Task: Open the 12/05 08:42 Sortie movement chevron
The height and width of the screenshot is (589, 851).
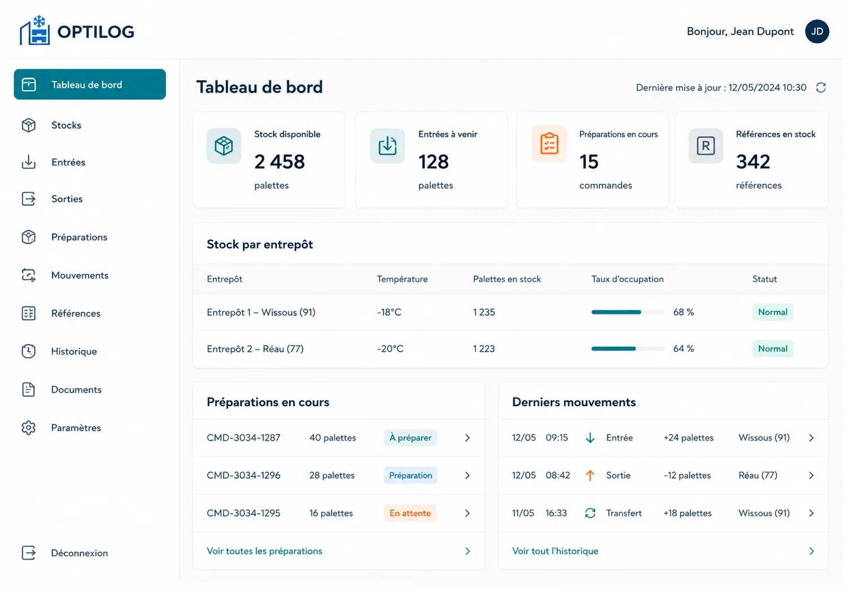Action: tap(811, 475)
